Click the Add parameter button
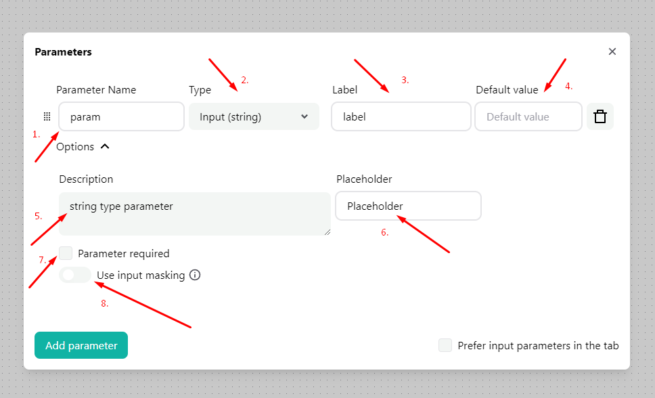The height and width of the screenshot is (398, 655). click(81, 345)
